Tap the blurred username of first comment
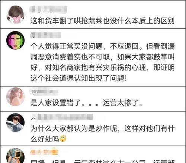The height and width of the screenshot is (163, 186). [48, 9]
